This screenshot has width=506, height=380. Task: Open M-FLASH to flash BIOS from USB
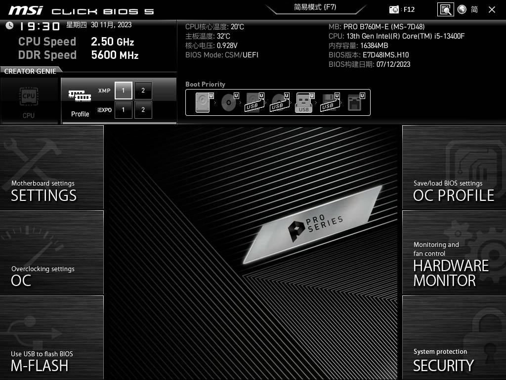pyautogui.click(x=51, y=337)
